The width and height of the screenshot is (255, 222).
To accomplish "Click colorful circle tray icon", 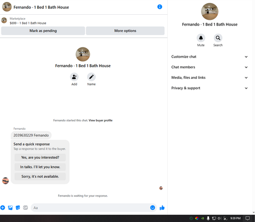I will tap(197, 218).
